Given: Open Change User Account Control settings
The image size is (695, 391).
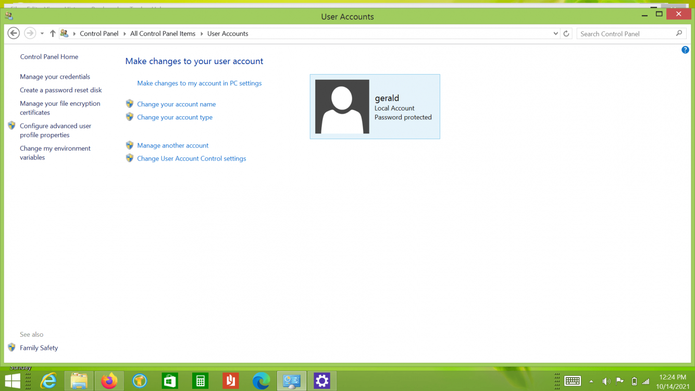Looking at the screenshot, I should 191,158.
